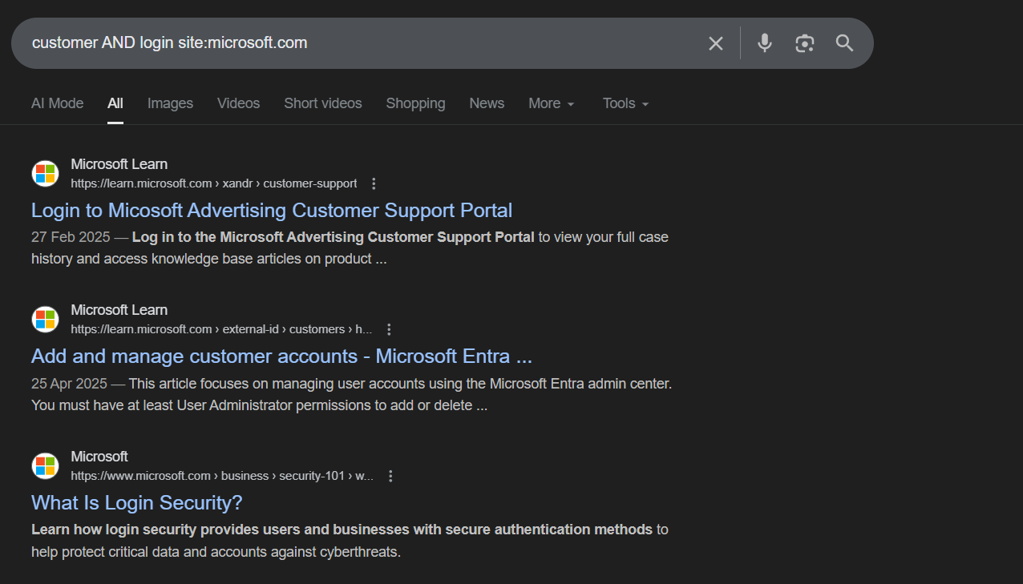Expand the Tools dropdown
Viewport: 1023px width, 584px height.
click(x=625, y=103)
